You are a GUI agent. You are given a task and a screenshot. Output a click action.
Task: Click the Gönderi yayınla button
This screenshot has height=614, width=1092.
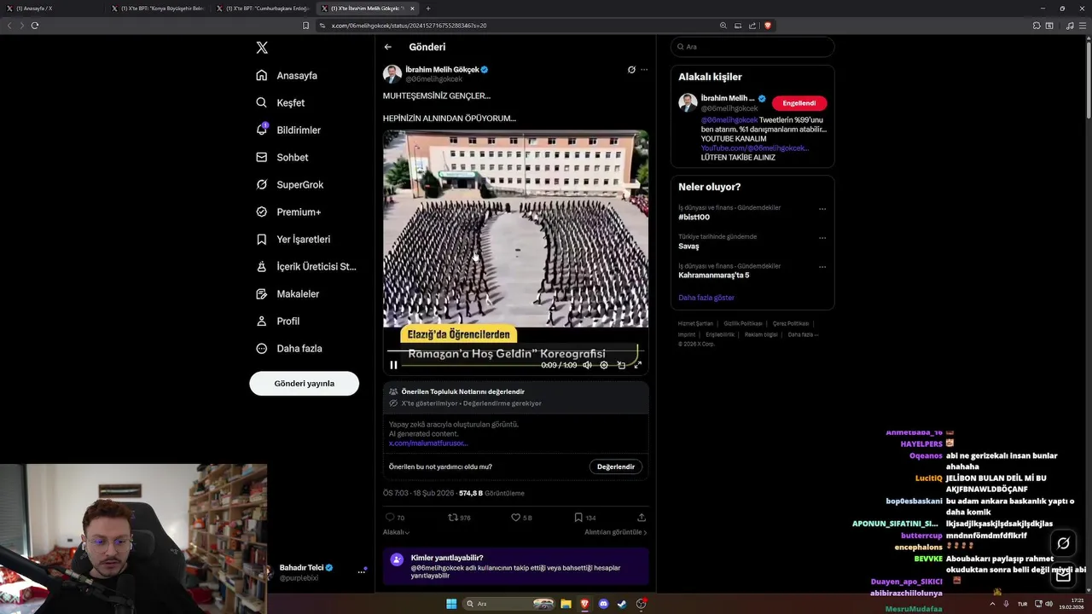tap(304, 383)
